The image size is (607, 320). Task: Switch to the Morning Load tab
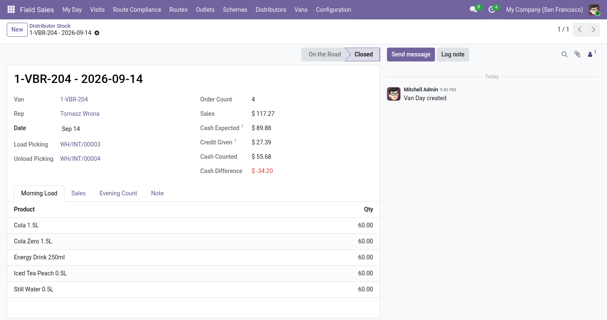click(x=39, y=193)
